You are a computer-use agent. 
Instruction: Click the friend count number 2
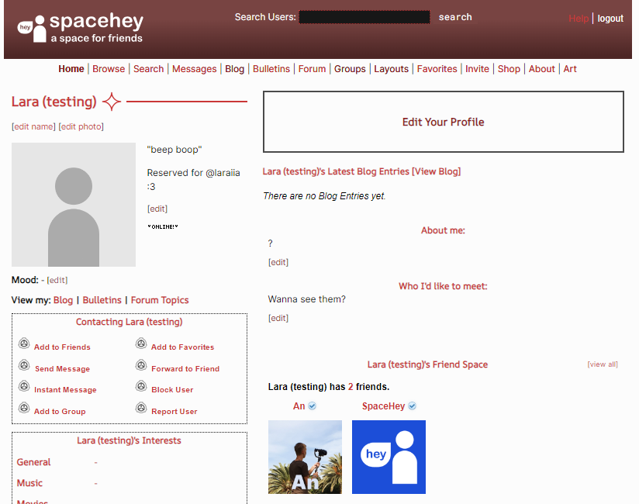[351, 387]
